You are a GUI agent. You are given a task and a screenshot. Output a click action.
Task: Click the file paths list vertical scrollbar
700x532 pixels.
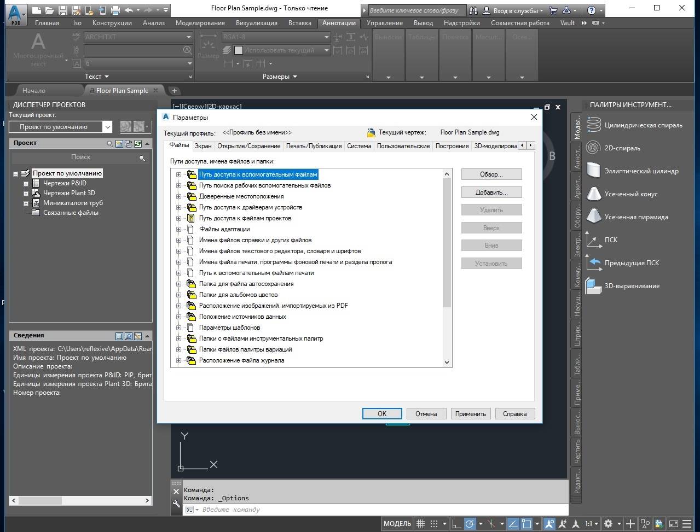447,268
